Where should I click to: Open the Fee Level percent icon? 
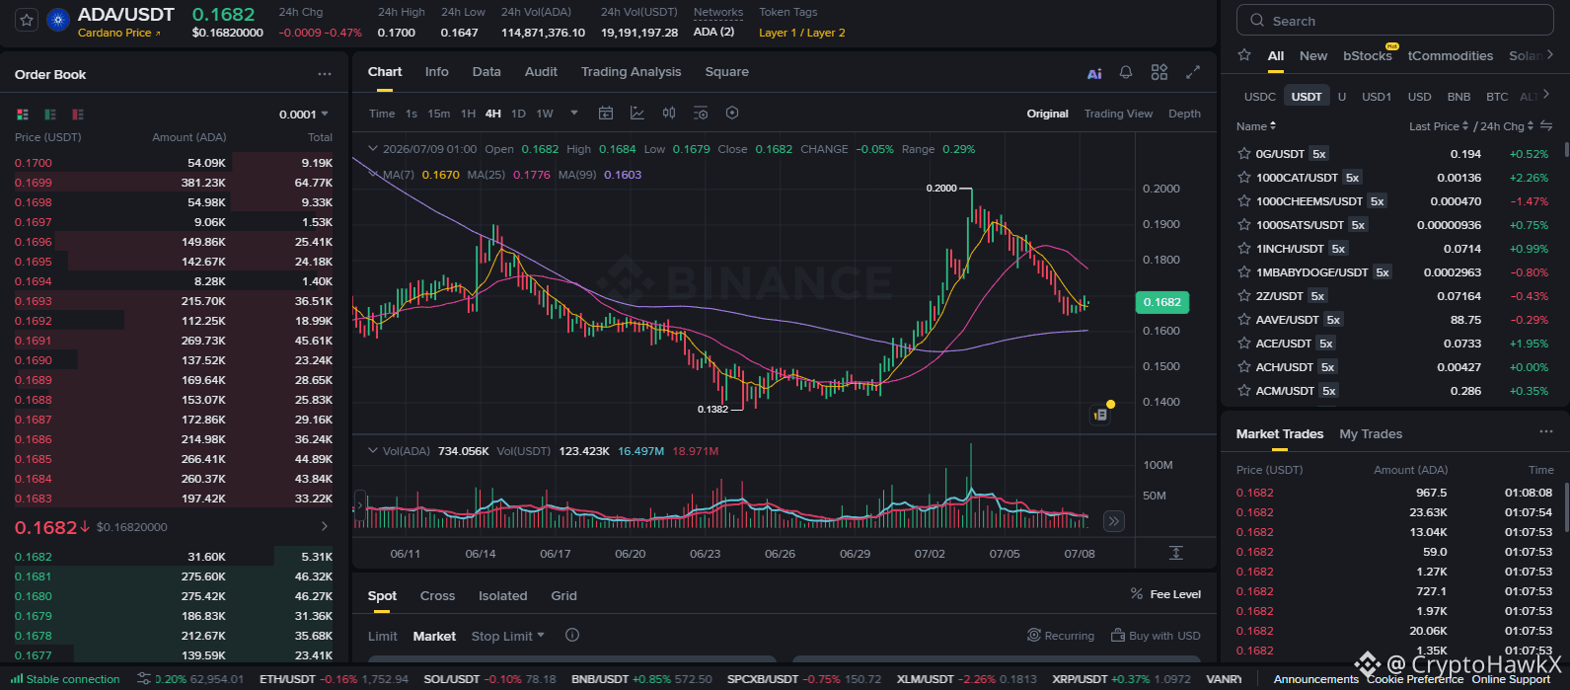(1136, 594)
